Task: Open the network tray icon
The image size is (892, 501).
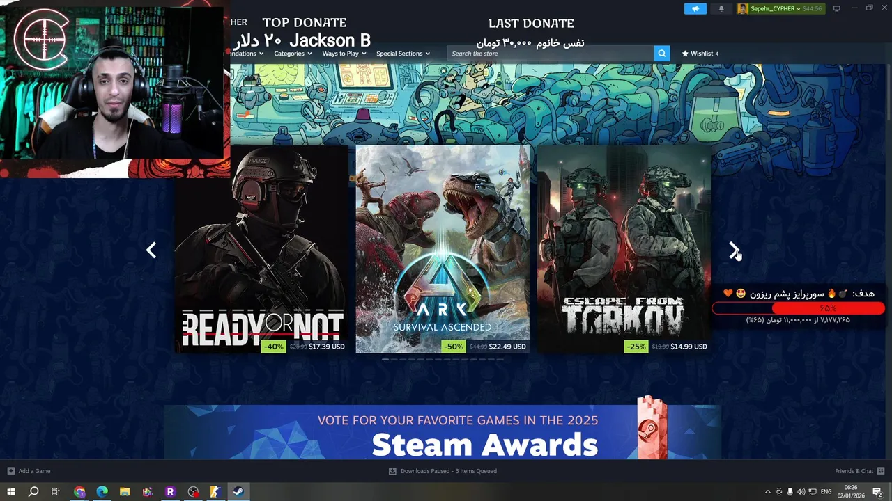Action: point(812,492)
